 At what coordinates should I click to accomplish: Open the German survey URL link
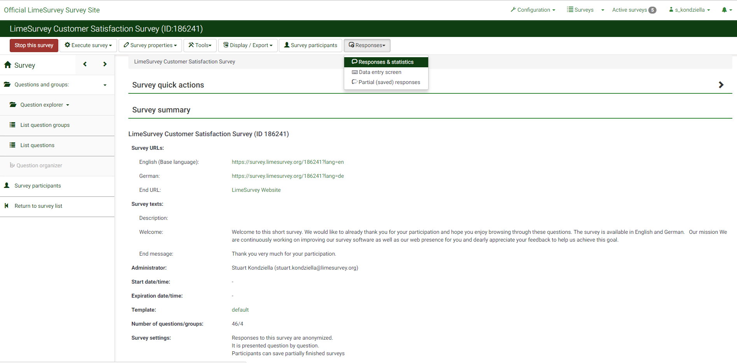coord(288,176)
